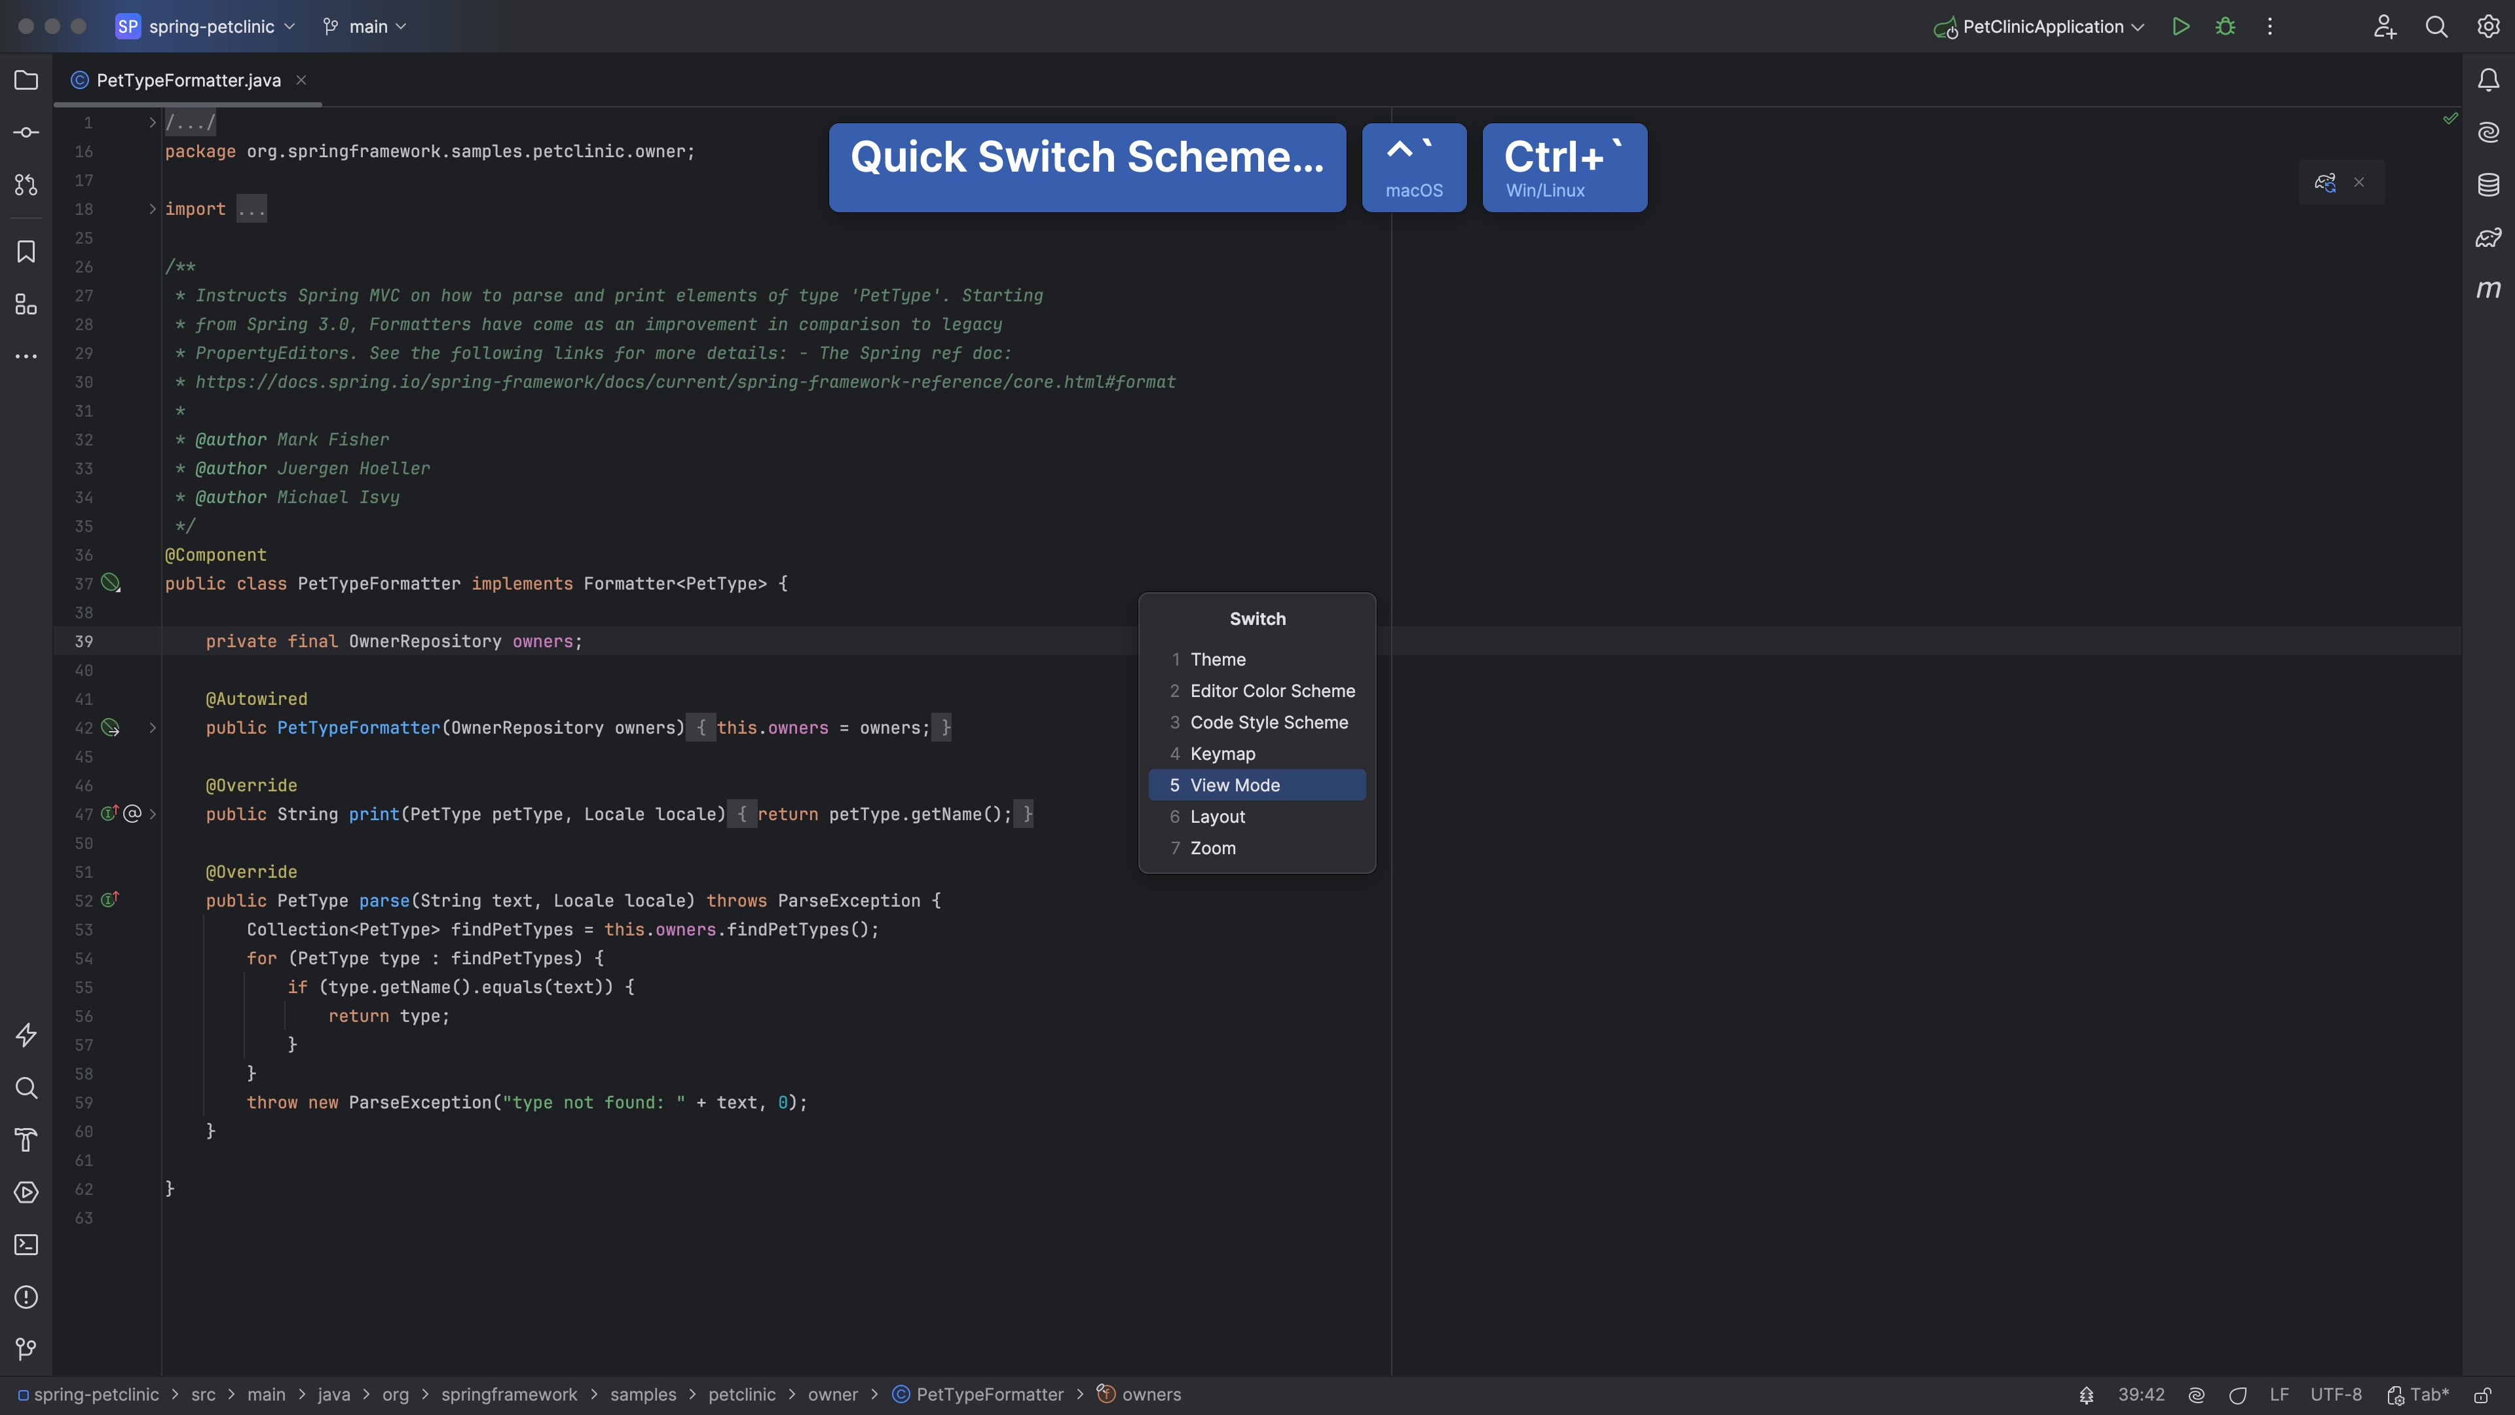Open the Maven panel on the right sidebar
This screenshot has width=2515, height=1415.
[x=2489, y=289]
